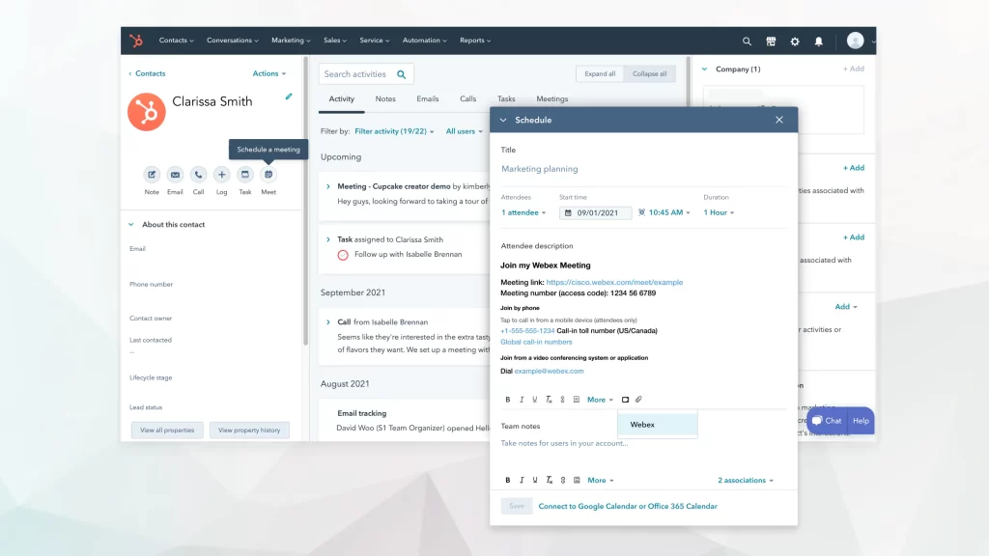Click the Search activities input field
Viewport: 989px width, 556px height.
point(357,74)
